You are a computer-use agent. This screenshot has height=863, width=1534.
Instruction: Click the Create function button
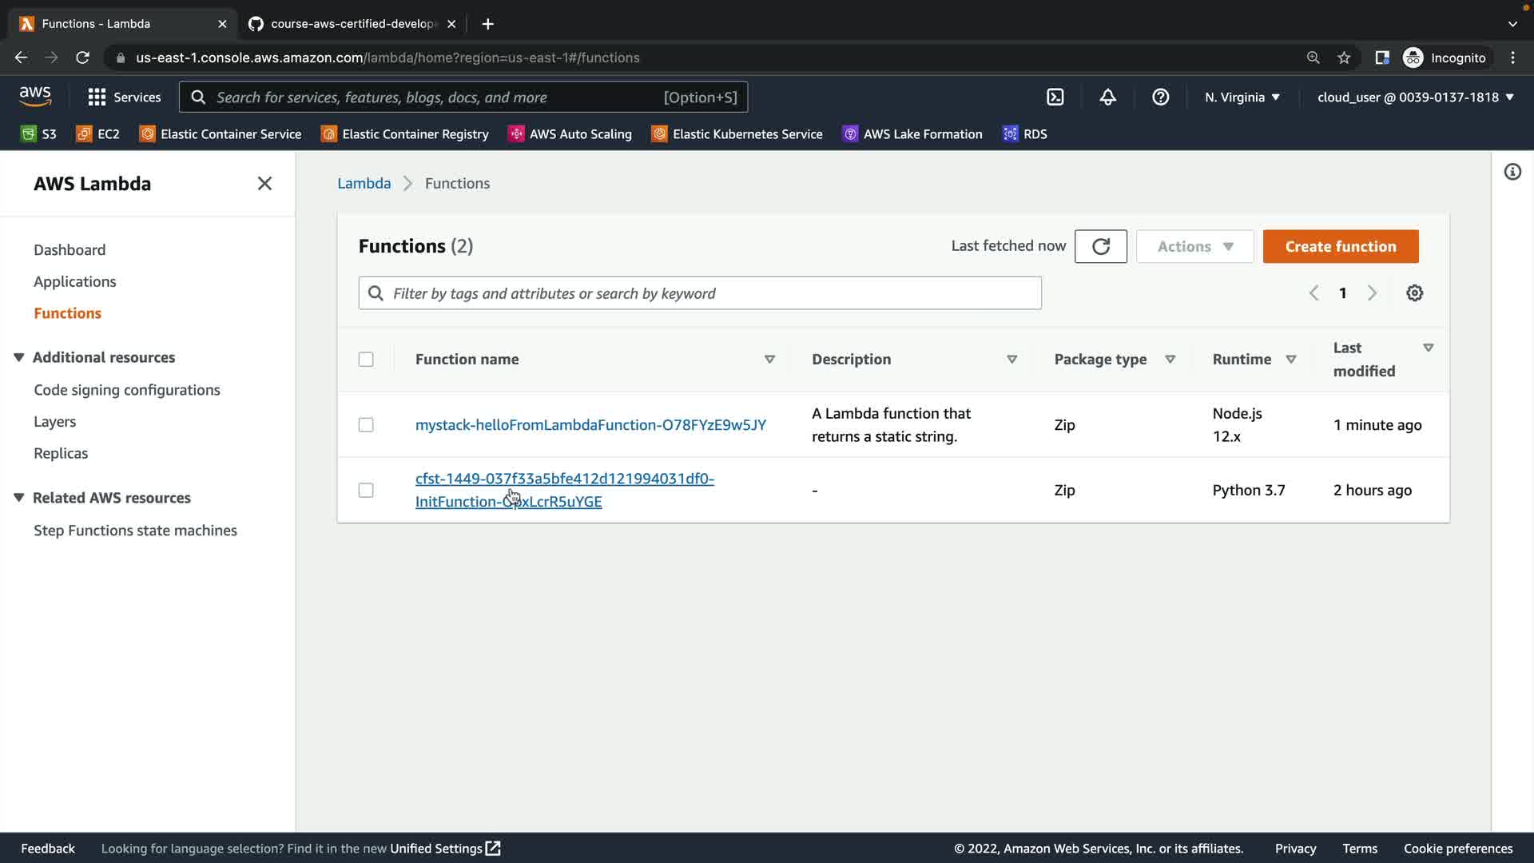click(x=1340, y=246)
